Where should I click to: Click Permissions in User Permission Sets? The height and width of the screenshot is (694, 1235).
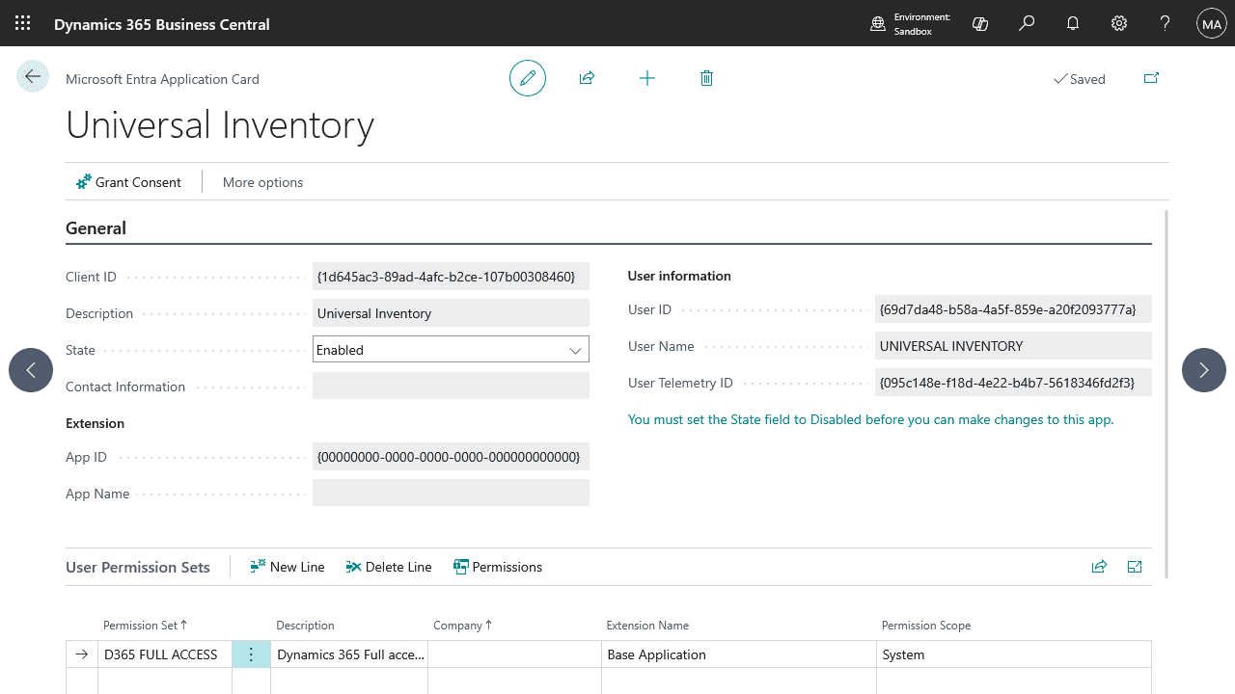click(x=498, y=567)
